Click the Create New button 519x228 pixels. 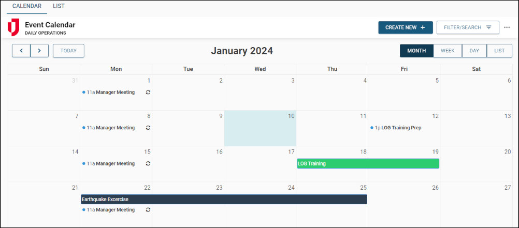click(x=405, y=27)
